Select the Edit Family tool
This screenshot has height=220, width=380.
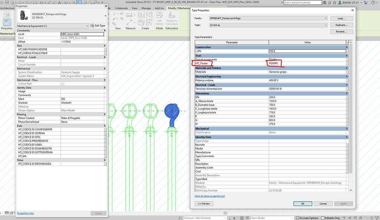[x=160, y=18]
